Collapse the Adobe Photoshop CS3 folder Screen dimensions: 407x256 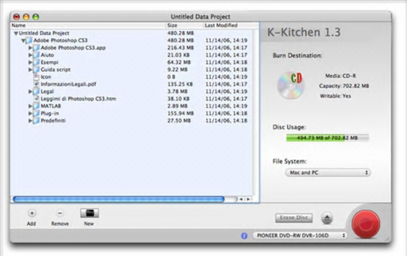click(24, 41)
